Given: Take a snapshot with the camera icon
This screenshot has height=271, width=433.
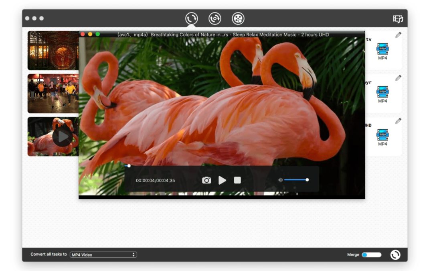Looking at the screenshot, I should point(206,180).
